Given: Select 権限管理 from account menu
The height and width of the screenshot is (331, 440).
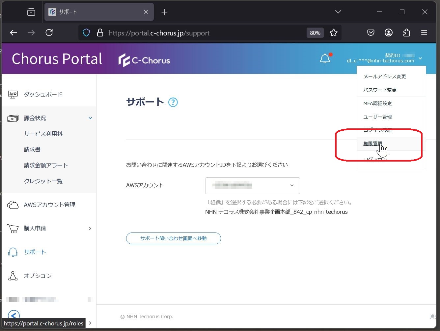Looking at the screenshot, I should pyautogui.click(x=373, y=143).
